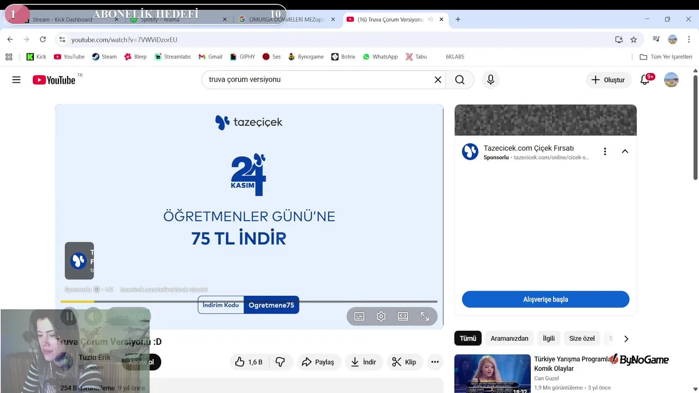Open media controls icon in Chrome toolbar
699x393 pixels.
click(656, 39)
